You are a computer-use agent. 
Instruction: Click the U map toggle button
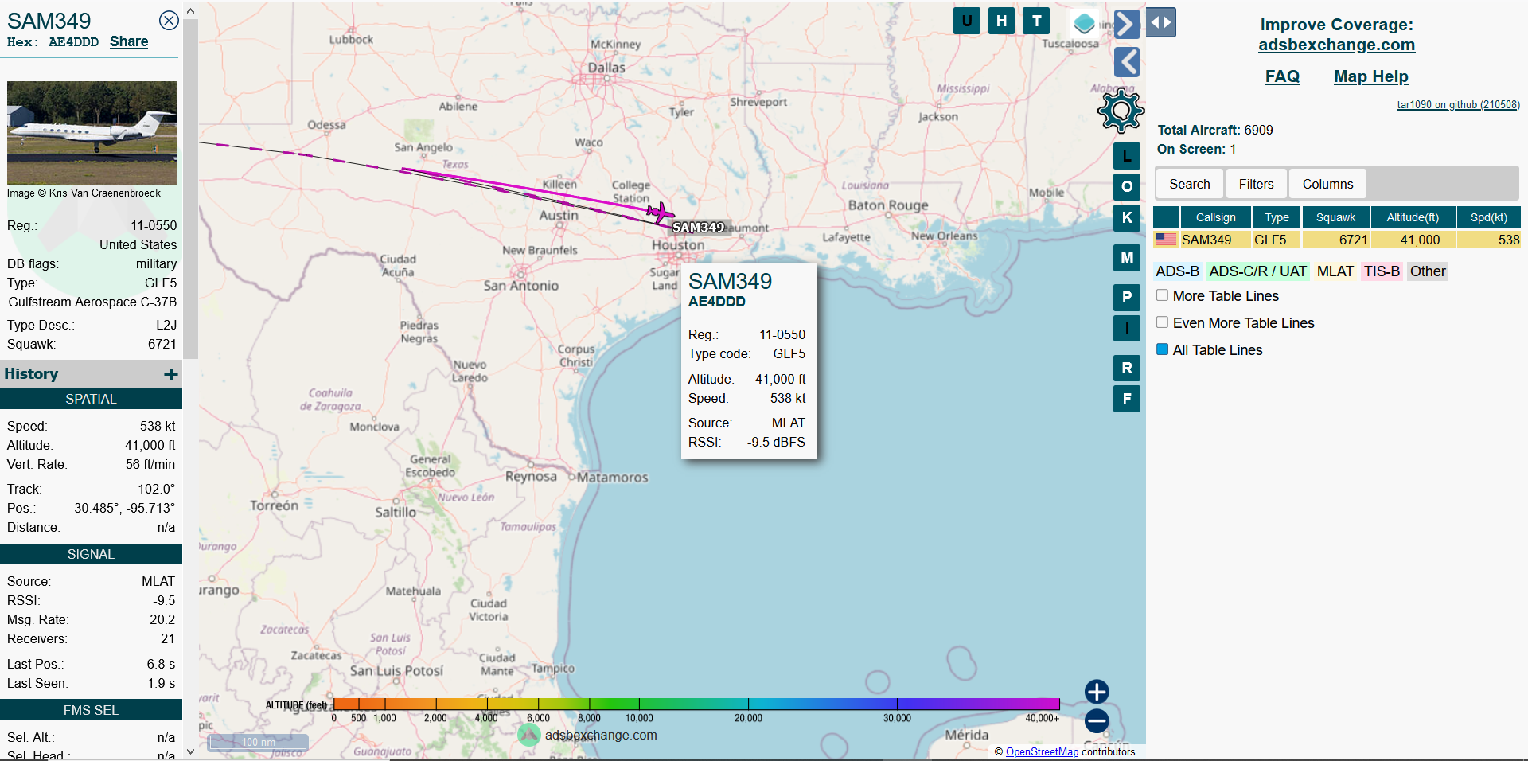(x=967, y=21)
